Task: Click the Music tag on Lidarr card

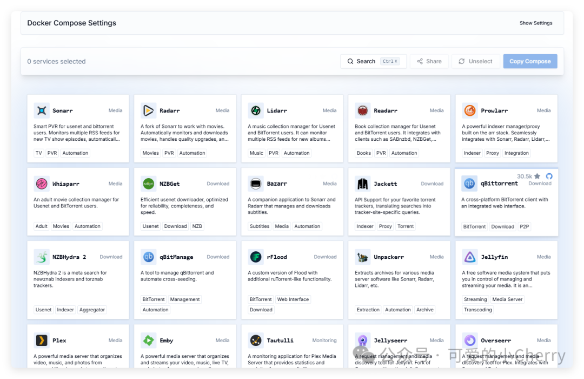Action: (x=256, y=153)
